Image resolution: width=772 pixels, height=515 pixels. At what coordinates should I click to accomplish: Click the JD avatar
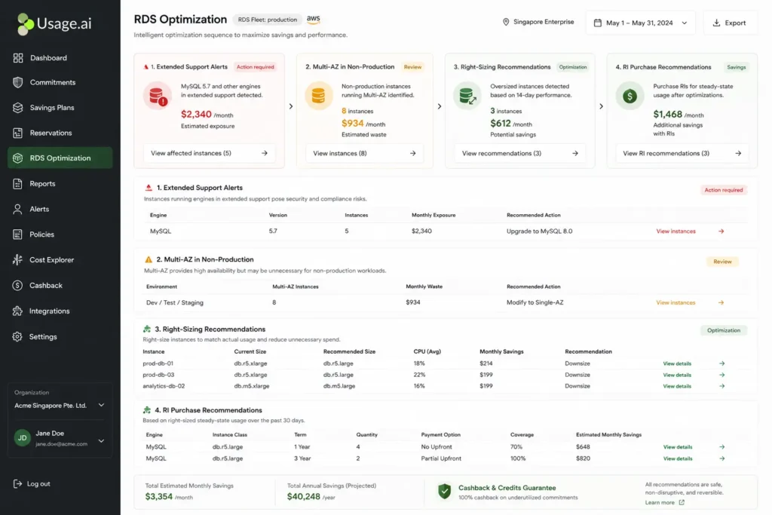click(22, 437)
